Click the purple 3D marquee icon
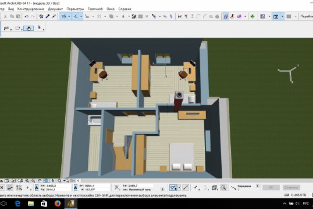313x209 pixels. (239, 17)
